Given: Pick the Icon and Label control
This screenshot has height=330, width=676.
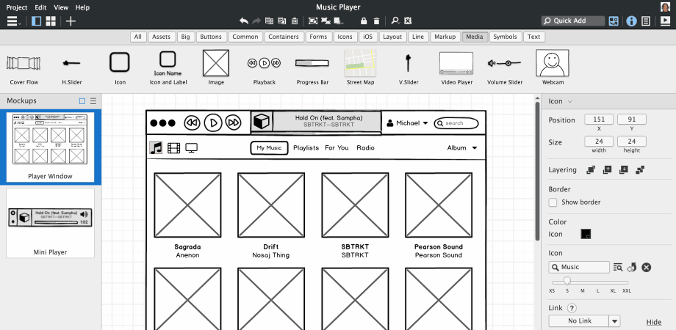Looking at the screenshot, I should [x=168, y=67].
